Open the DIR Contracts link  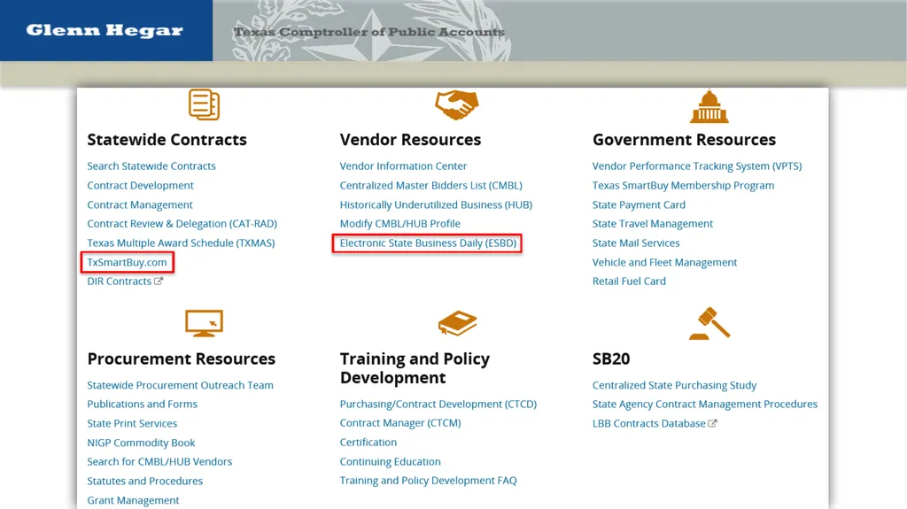[120, 281]
